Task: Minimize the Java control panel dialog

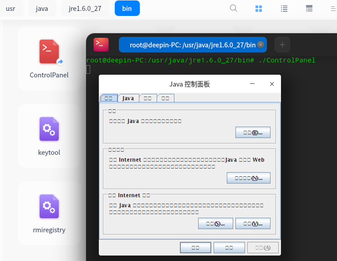Action: [x=252, y=84]
